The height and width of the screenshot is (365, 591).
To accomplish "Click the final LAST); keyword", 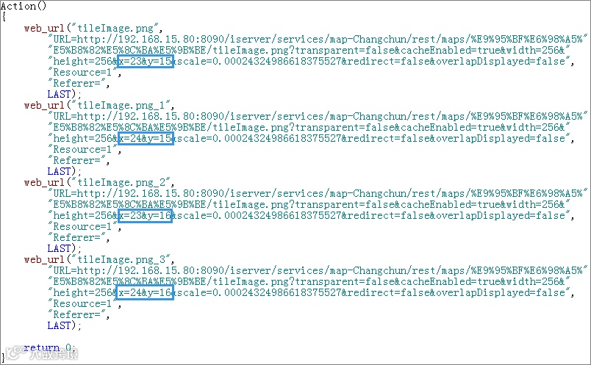I will click(x=64, y=325).
